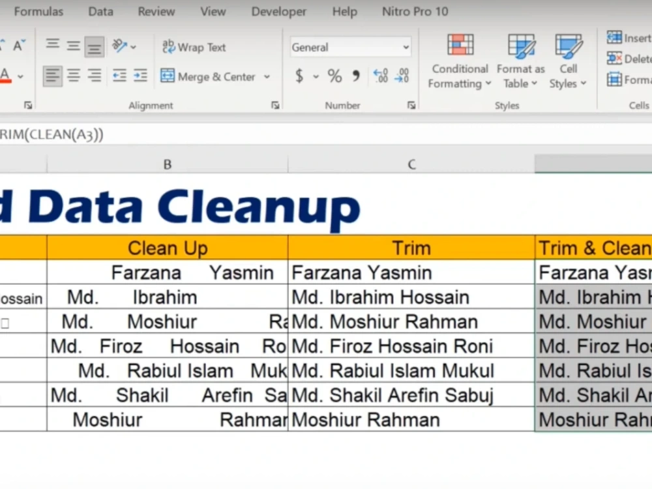Click the Middle Align icon
The height and width of the screenshot is (489, 652).
[73, 46]
